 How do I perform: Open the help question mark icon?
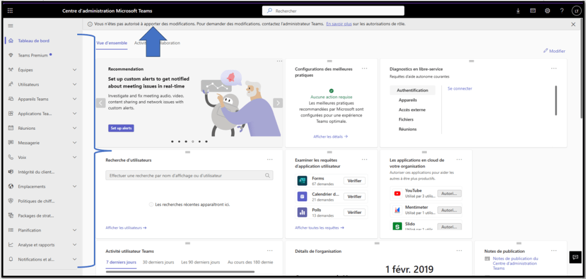point(561,10)
